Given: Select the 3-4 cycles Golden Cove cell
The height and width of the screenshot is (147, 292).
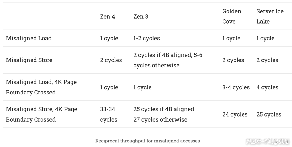Looking at the screenshot, I should (x=236, y=87).
